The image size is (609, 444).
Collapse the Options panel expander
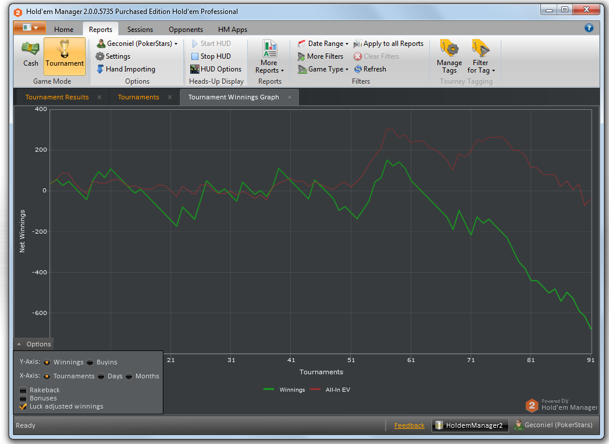tap(19, 344)
